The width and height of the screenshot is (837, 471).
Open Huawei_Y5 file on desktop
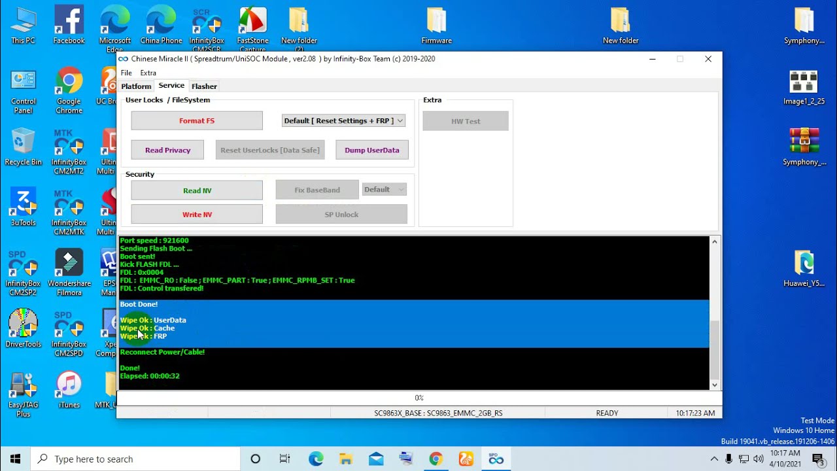804,269
